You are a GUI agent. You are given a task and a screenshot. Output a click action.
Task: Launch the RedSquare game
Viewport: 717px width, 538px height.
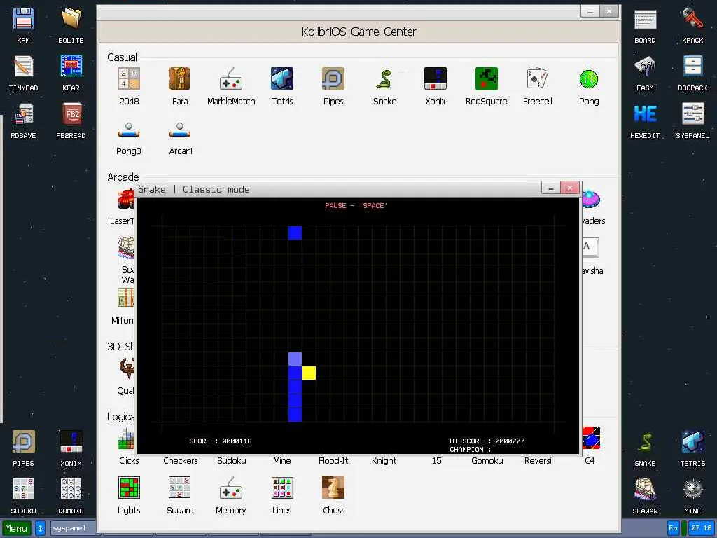[487, 78]
